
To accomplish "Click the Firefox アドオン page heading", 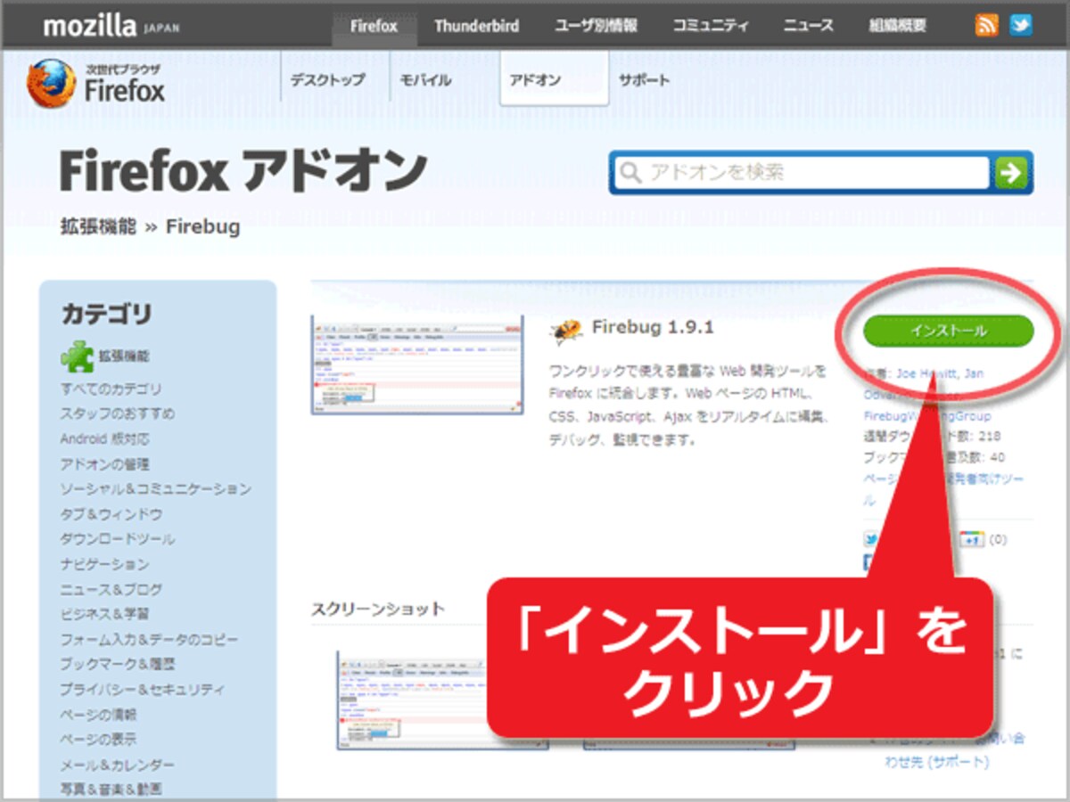I will click(243, 172).
